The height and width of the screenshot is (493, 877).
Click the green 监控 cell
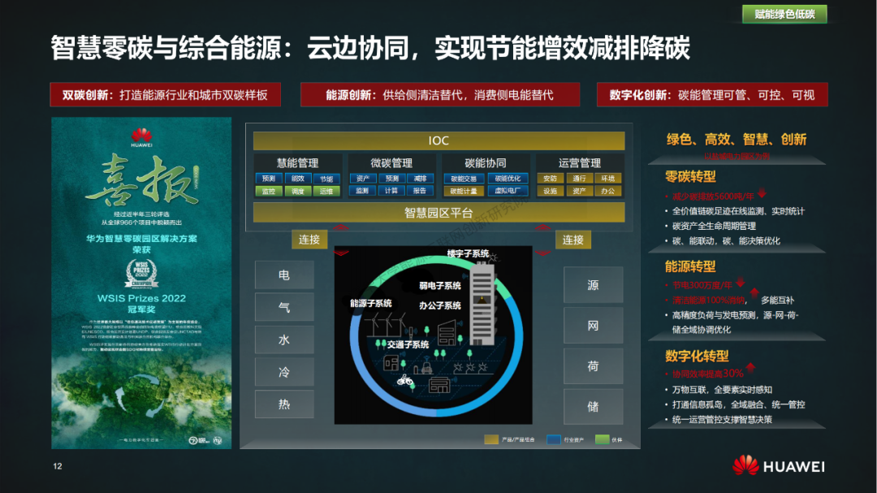click(x=269, y=192)
